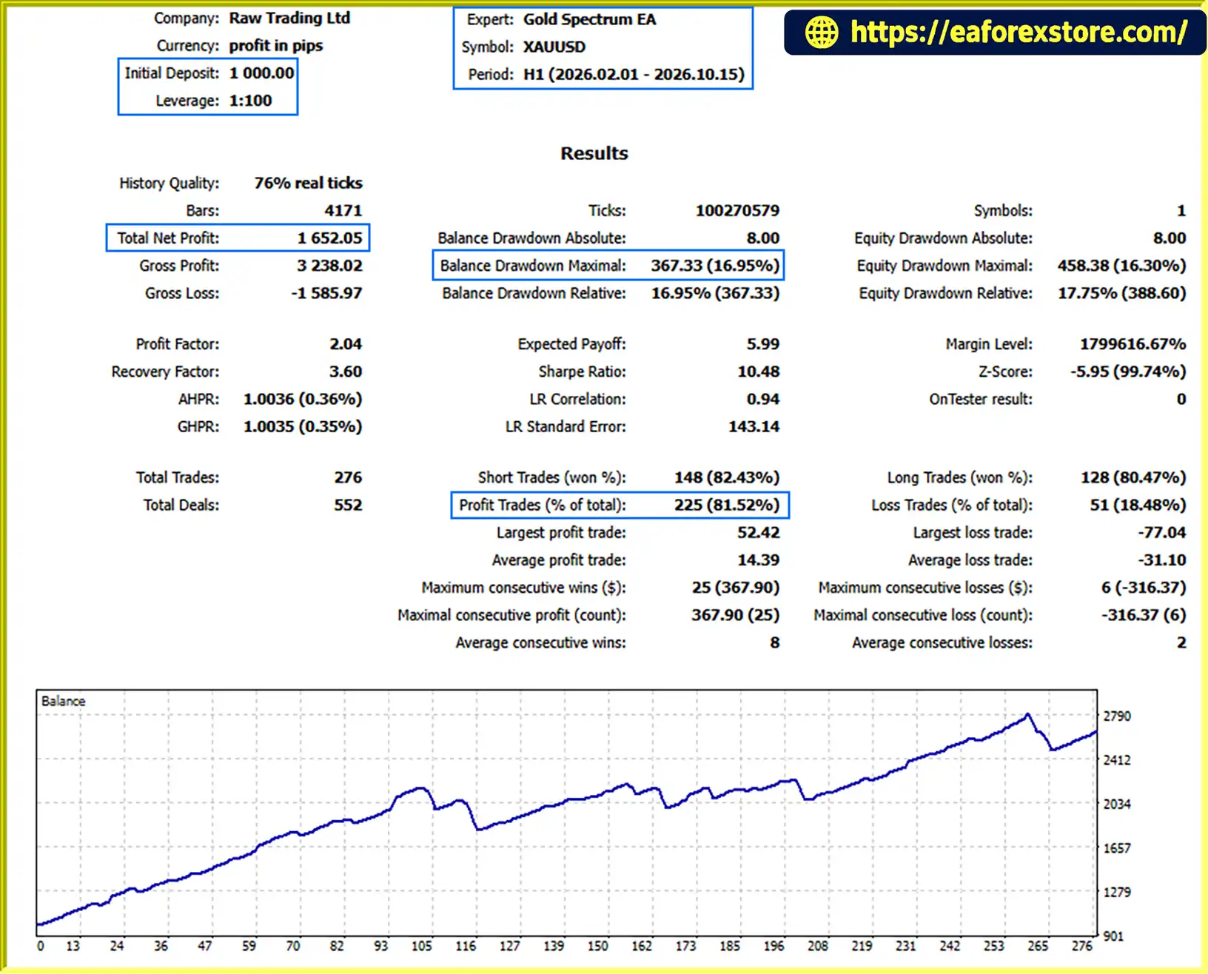The height and width of the screenshot is (974, 1208).
Task: Select the XAUUSD symbol text
Action: [x=554, y=47]
